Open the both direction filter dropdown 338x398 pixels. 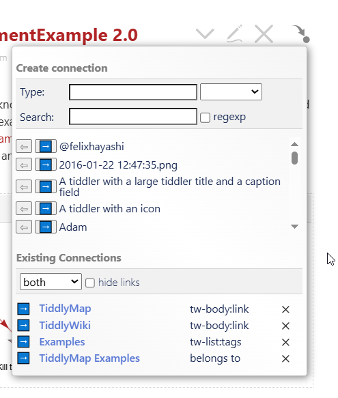[51, 281]
